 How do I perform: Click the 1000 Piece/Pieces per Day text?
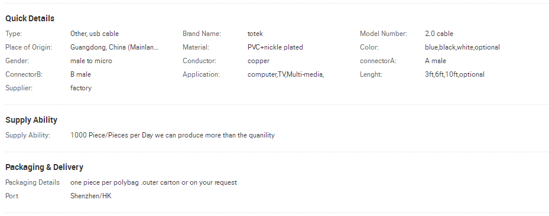[111, 135]
